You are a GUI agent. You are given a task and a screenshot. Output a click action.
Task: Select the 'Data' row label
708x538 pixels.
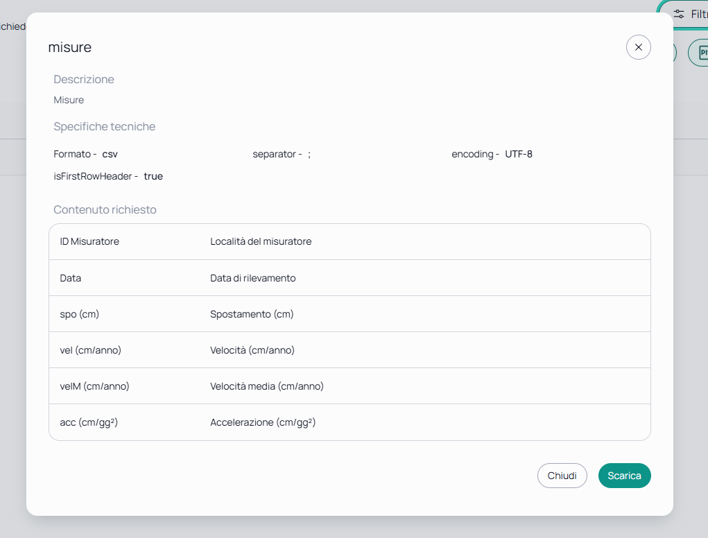click(x=71, y=278)
